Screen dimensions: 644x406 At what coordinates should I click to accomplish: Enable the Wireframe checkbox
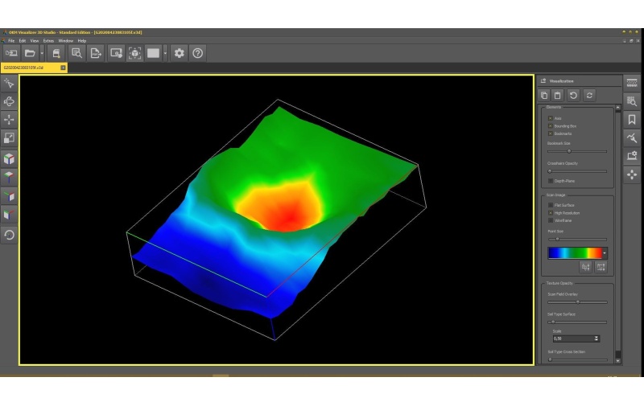coord(551,220)
